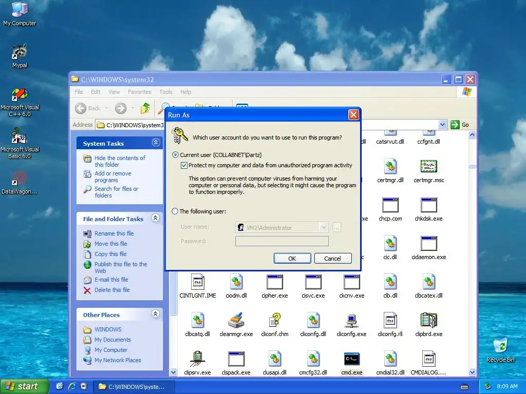Open the Address bar dropdown arrow
This screenshot has width=526, height=394.
pos(442,125)
